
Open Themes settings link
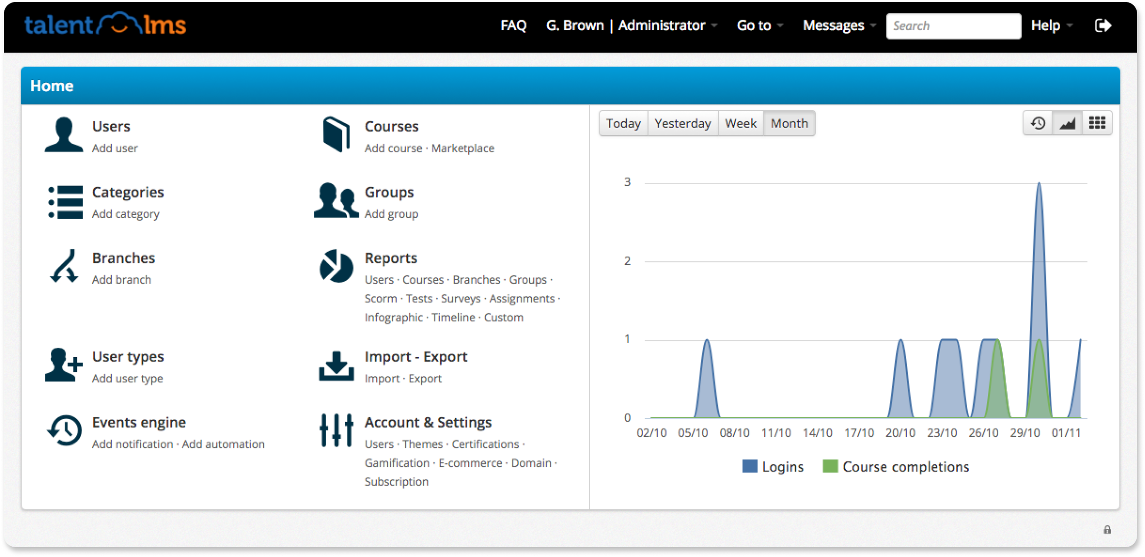coord(422,444)
